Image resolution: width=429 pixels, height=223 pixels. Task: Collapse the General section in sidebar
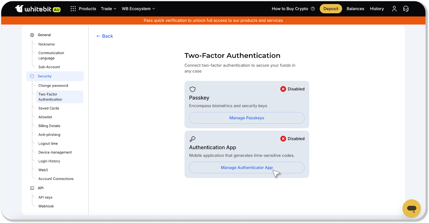[44, 35]
